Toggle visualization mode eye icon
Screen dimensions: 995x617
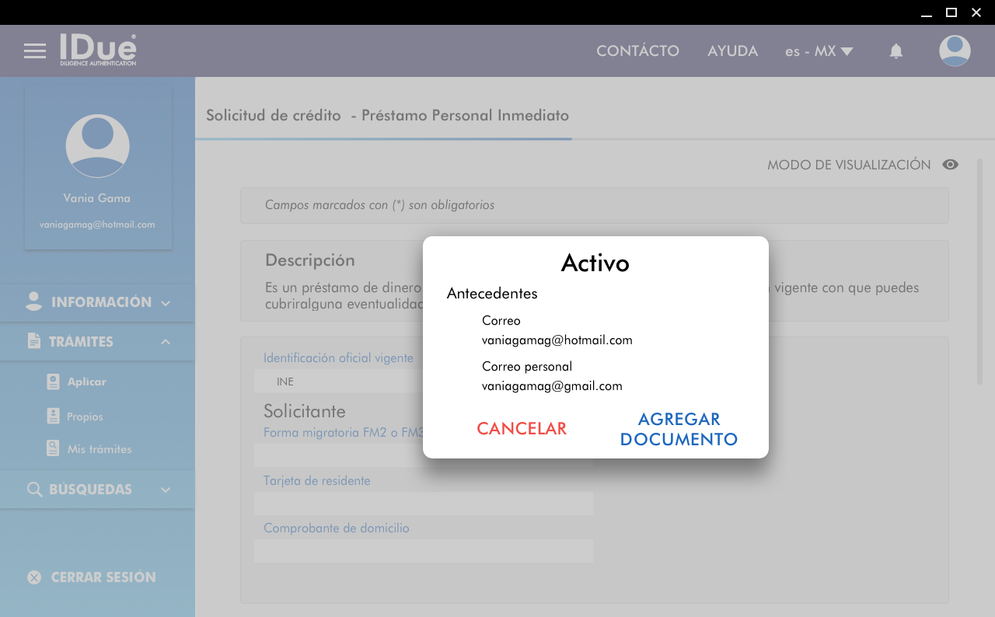pyautogui.click(x=950, y=165)
